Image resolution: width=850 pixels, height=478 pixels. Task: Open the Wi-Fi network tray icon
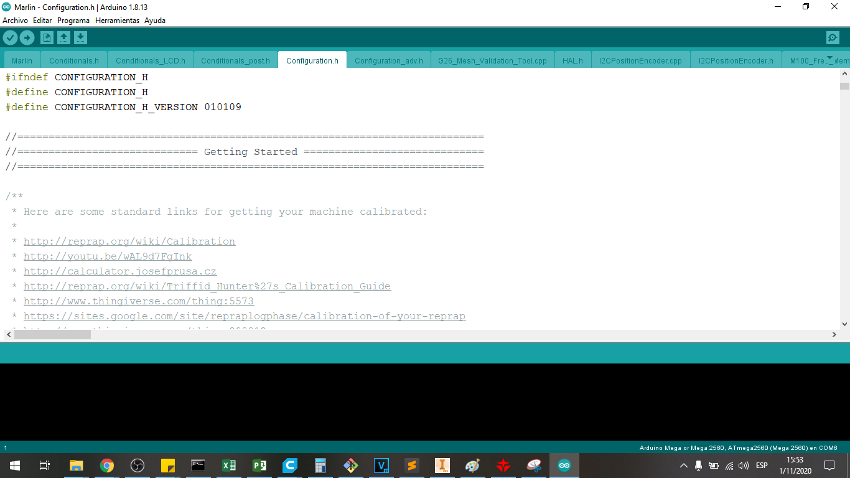729,466
